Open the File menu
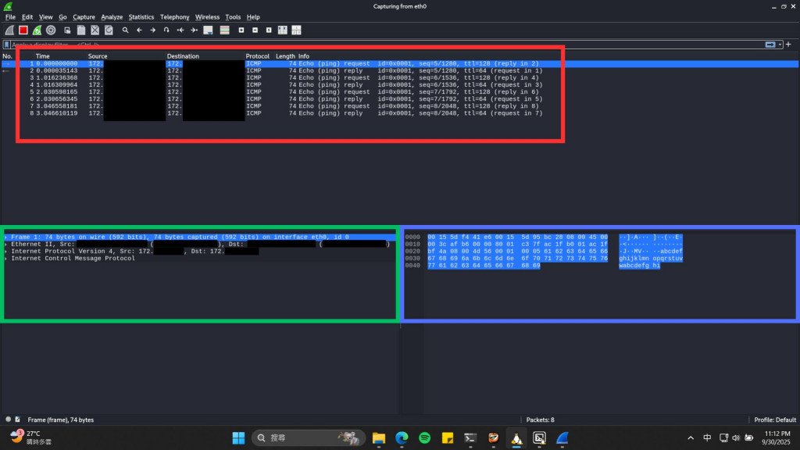Viewport: 800px width, 450px height. (10, 17)
